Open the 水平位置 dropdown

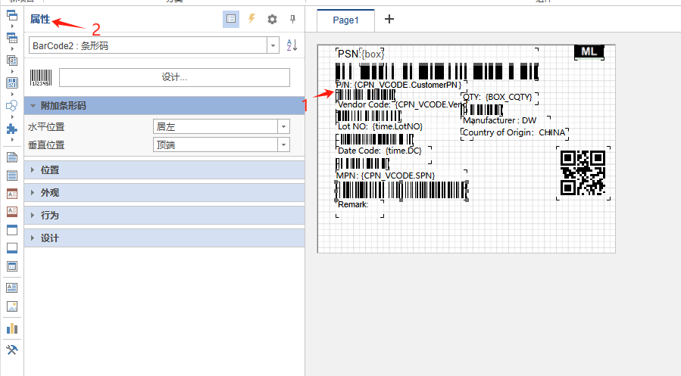pos(283,127)
